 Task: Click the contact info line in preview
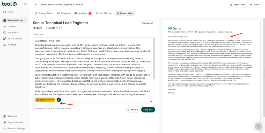tap(200, 32)
